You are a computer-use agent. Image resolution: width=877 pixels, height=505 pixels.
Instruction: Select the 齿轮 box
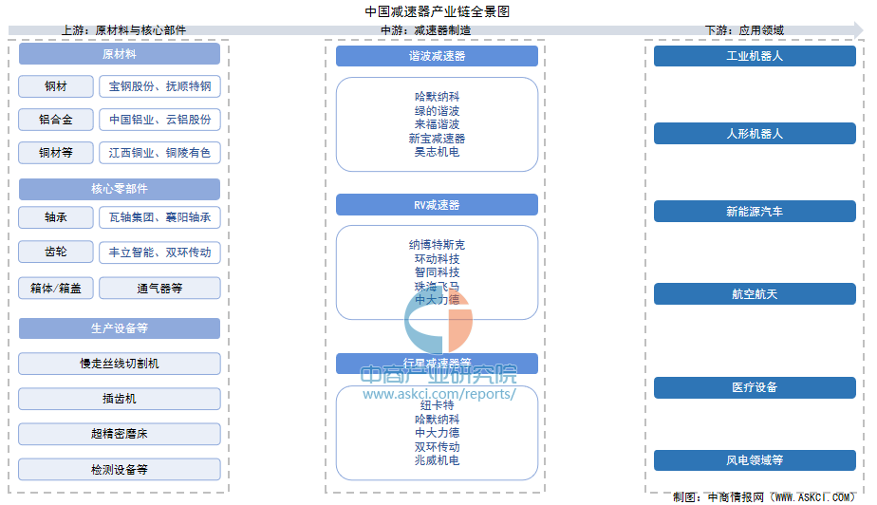coord(56,252)
